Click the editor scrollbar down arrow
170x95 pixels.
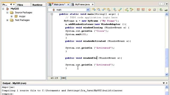pyautogui.click(x=167, y=74)
